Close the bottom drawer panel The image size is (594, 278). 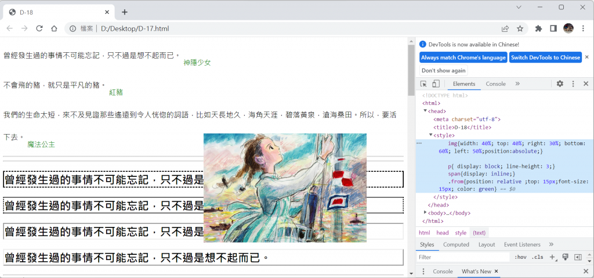click(586, 271)
